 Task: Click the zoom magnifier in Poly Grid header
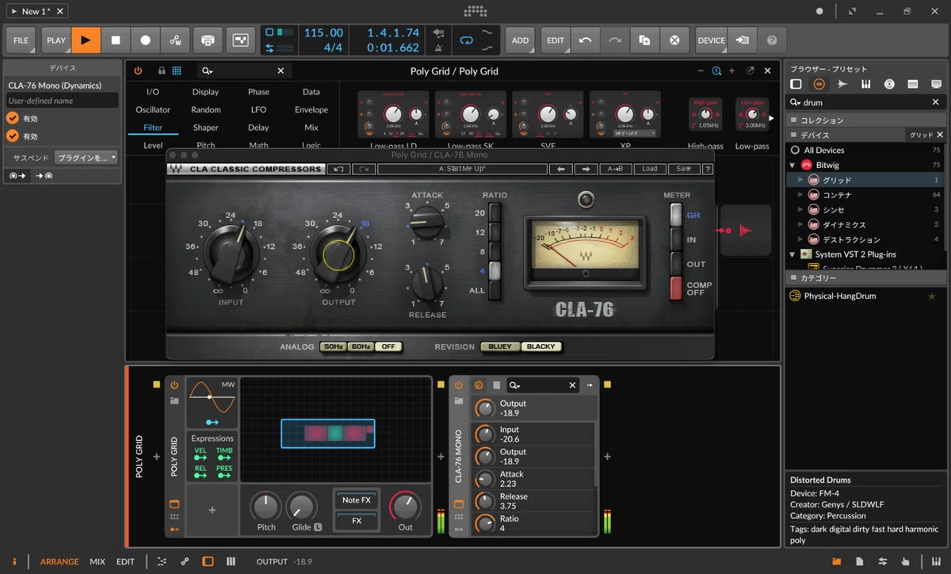[x=716, y=71]
